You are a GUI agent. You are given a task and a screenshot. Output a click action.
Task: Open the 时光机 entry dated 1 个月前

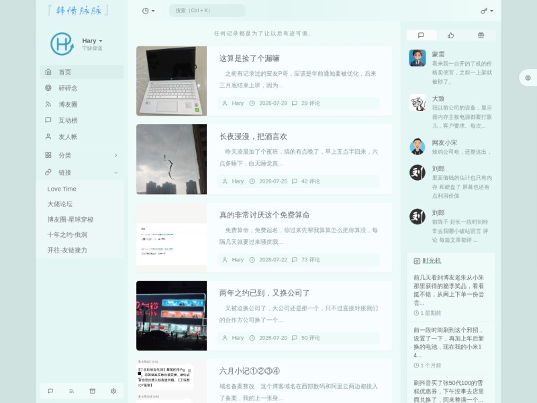[x=450, y=347]
